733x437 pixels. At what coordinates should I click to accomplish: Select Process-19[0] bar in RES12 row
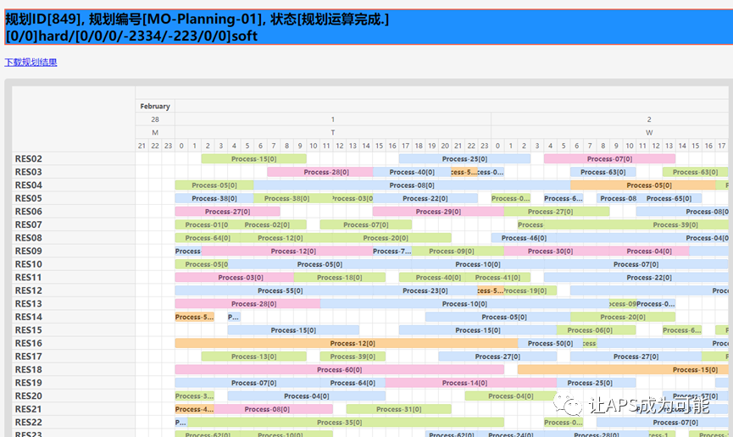(530, 290)
